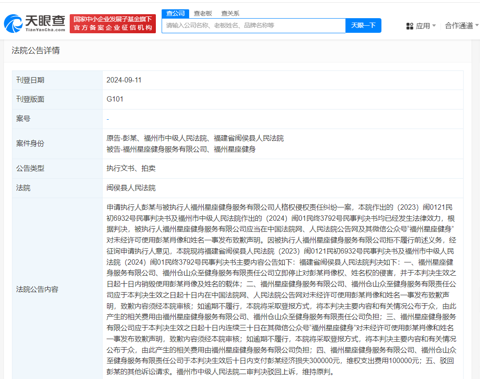Click the company name search input field
The image size is (480, 379).
click(x=253, y=25)
